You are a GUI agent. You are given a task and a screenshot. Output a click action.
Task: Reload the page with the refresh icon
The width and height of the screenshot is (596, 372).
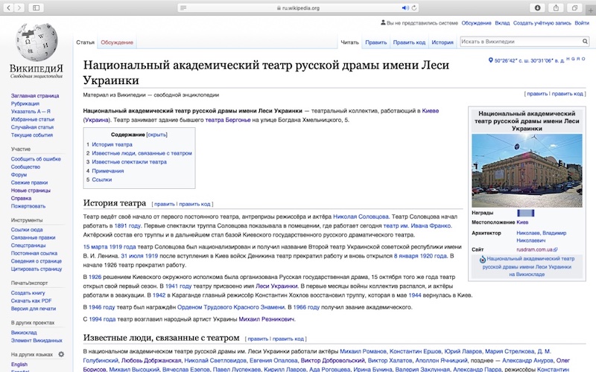[414, 7]
